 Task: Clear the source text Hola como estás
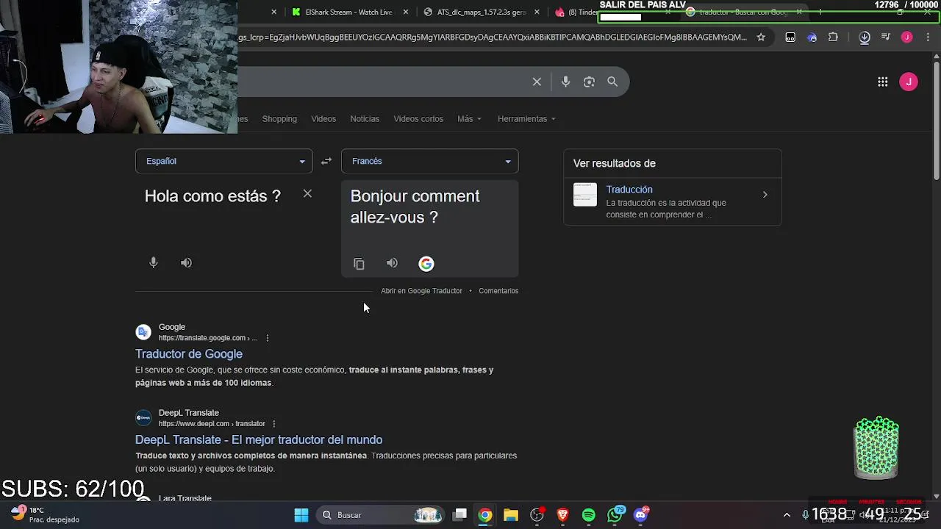(307, 194)
